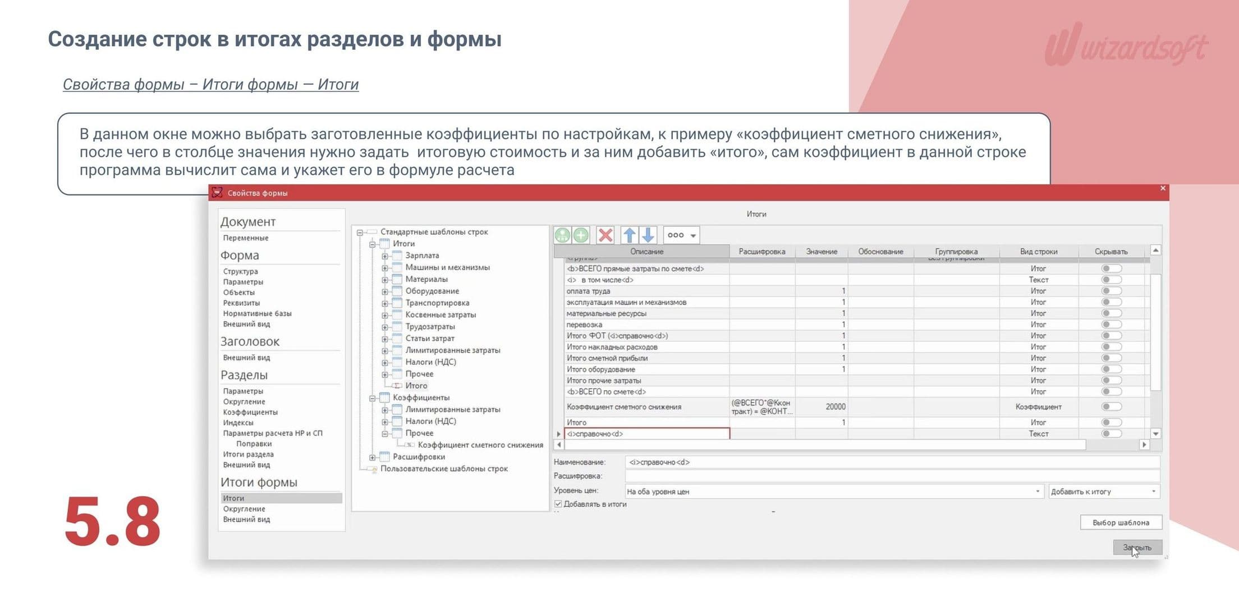The height and width of the screenshot is (594, 1239).
Task: Open Нормативные базы settings page
Action: [257, 313]
